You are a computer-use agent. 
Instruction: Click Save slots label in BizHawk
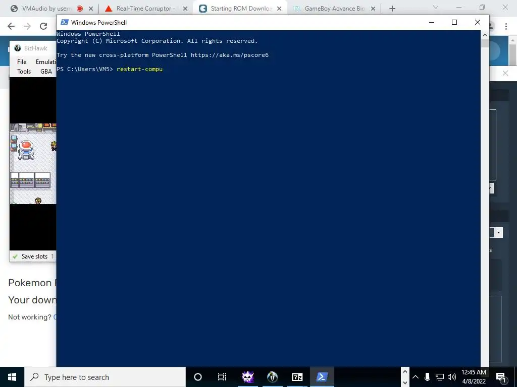coord(34,256)
